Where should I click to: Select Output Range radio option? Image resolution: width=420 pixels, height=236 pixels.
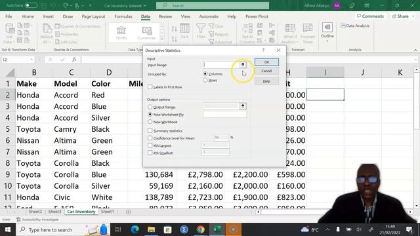[150, 107]
